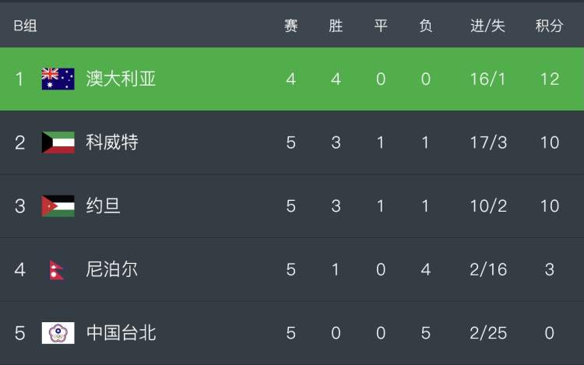Click the 负 losses column header
Screen dimensions: 584x365
pos(425,26)
